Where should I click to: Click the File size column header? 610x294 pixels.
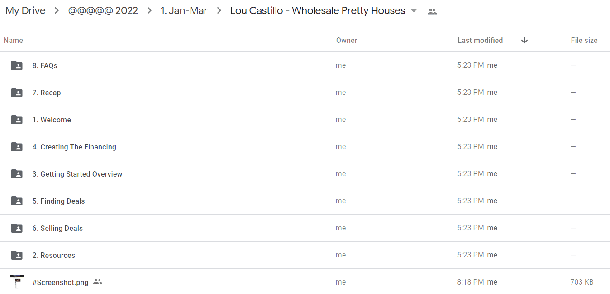pyautogui.click(x=584, y=40)
